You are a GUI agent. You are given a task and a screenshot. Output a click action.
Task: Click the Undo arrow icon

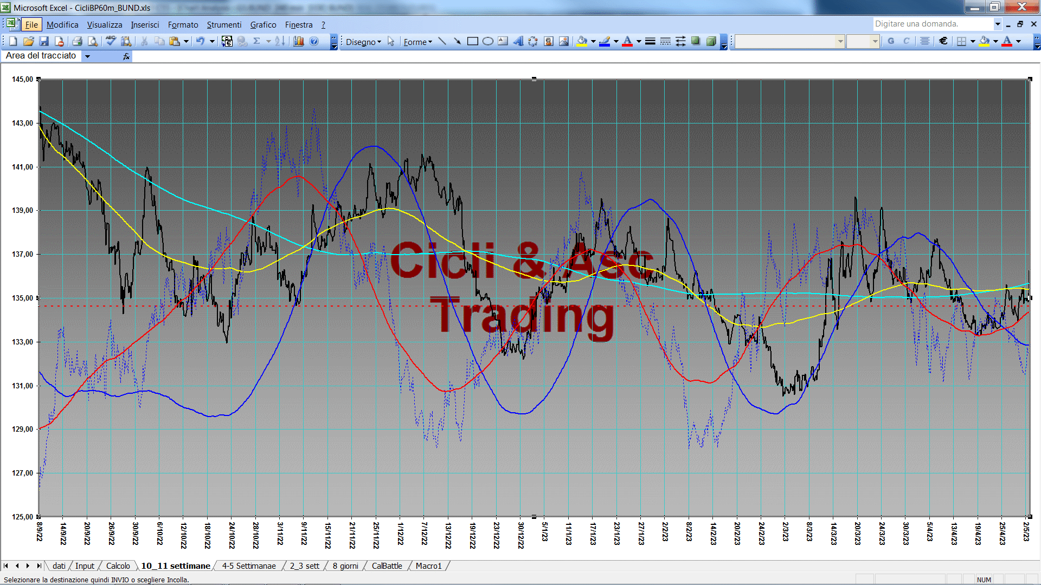point(201,41)
